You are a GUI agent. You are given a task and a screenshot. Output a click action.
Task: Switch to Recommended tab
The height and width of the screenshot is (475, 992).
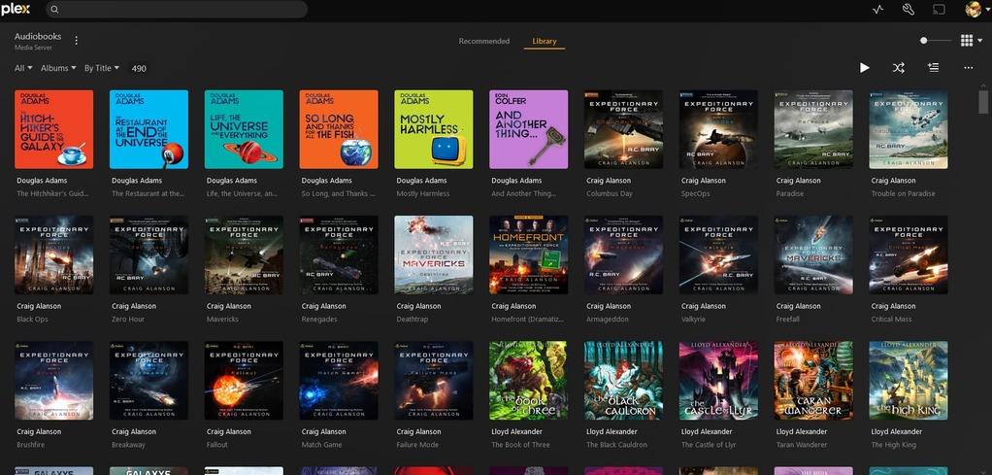tap(484, 41)
